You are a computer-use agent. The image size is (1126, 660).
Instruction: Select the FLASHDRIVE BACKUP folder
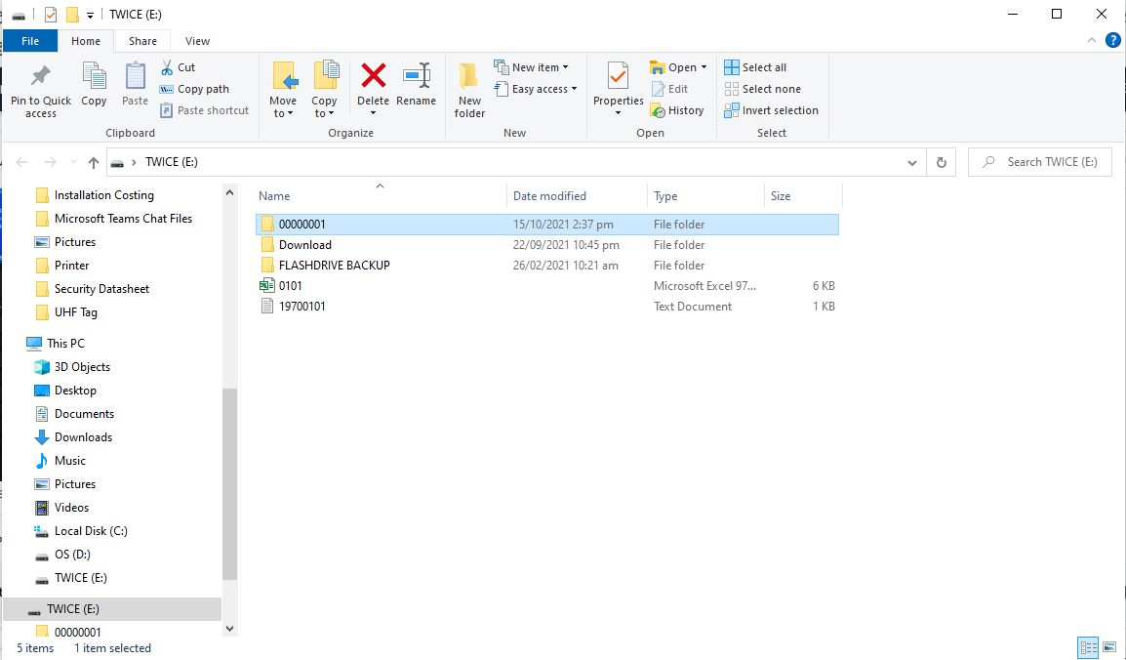547,265
